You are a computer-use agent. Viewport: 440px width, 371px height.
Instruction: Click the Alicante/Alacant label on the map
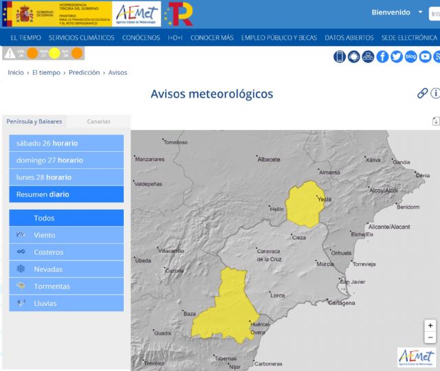pos(389,227)
